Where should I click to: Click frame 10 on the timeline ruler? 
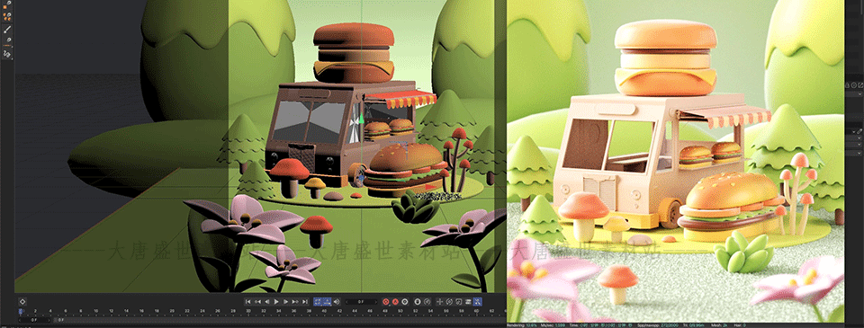click(96, 312)
